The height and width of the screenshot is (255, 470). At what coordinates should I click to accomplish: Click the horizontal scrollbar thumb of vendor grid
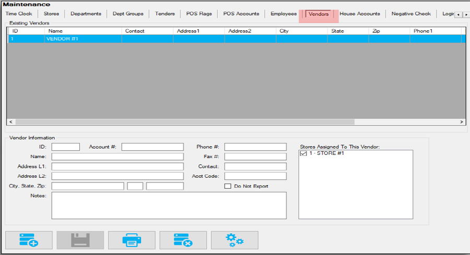(x=185, y=122)
